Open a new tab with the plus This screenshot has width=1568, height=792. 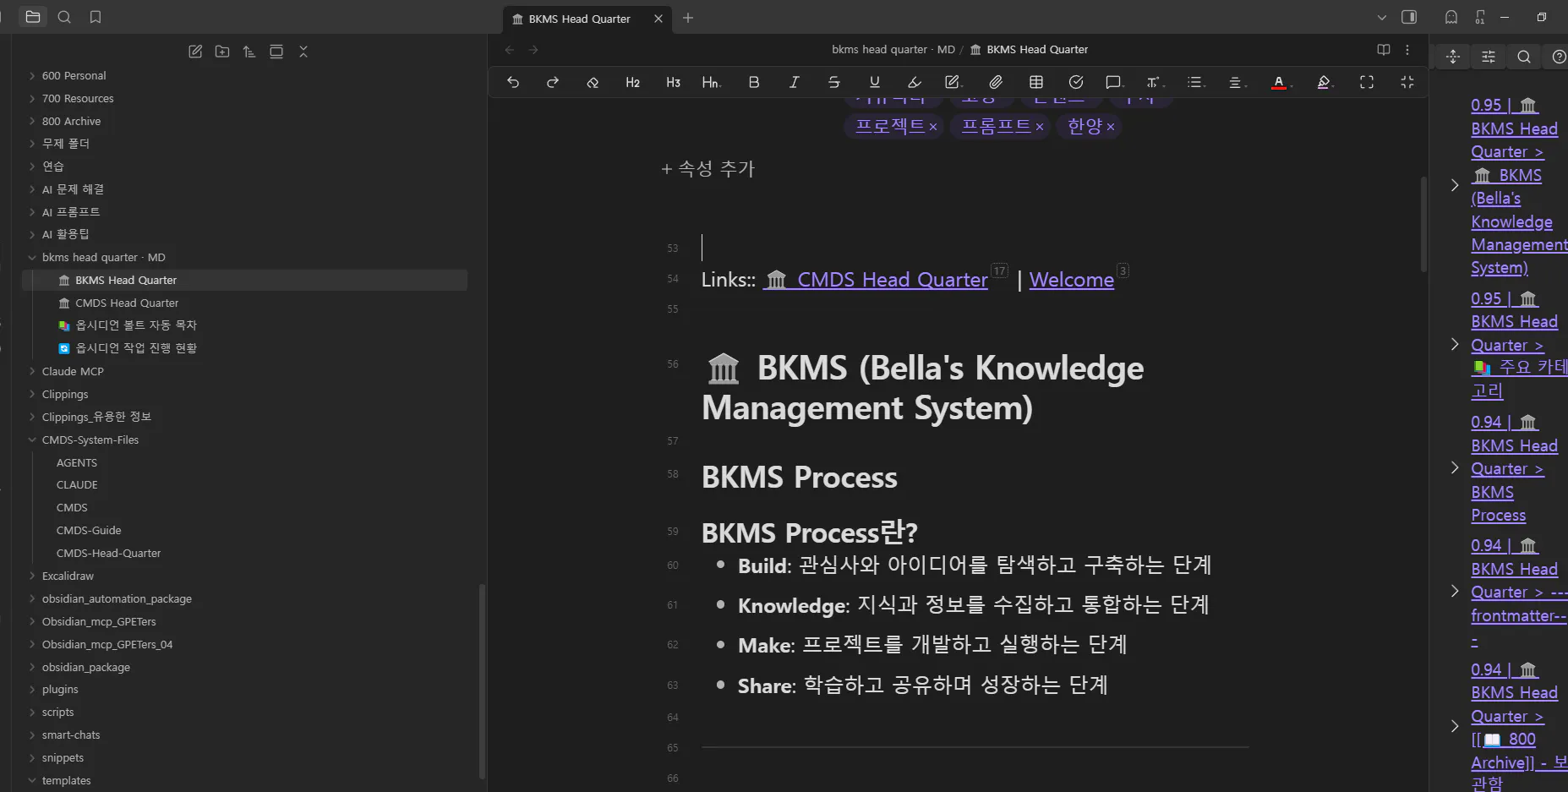(x=688, y=18)
